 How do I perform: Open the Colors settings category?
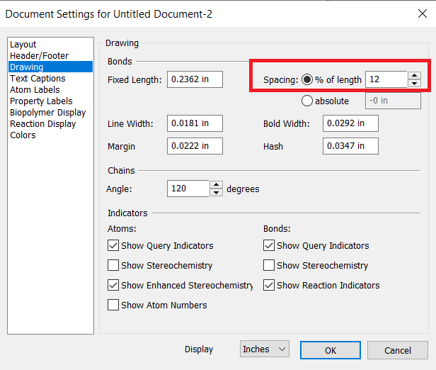[x=23, y=135]
